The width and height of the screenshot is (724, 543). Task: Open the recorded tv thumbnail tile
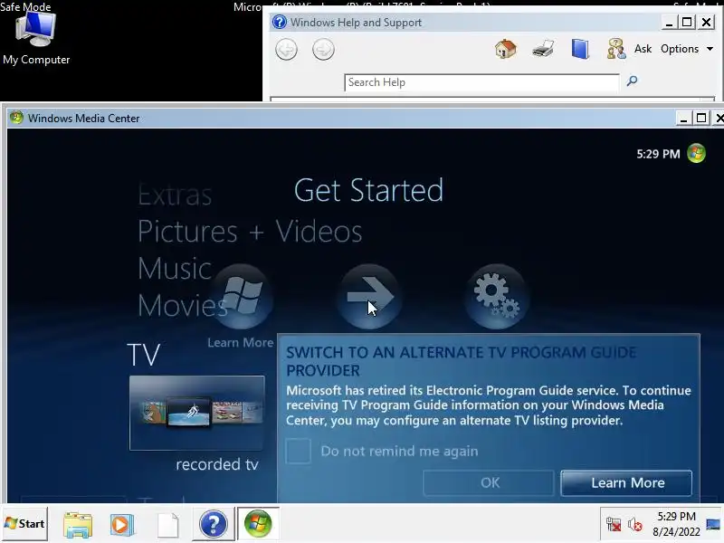tap(197, 413)
